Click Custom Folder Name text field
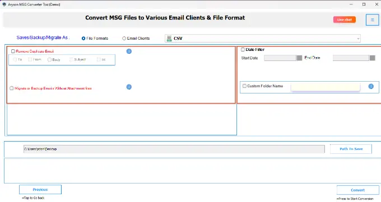The image size is (381, 202). click(326, 87)
